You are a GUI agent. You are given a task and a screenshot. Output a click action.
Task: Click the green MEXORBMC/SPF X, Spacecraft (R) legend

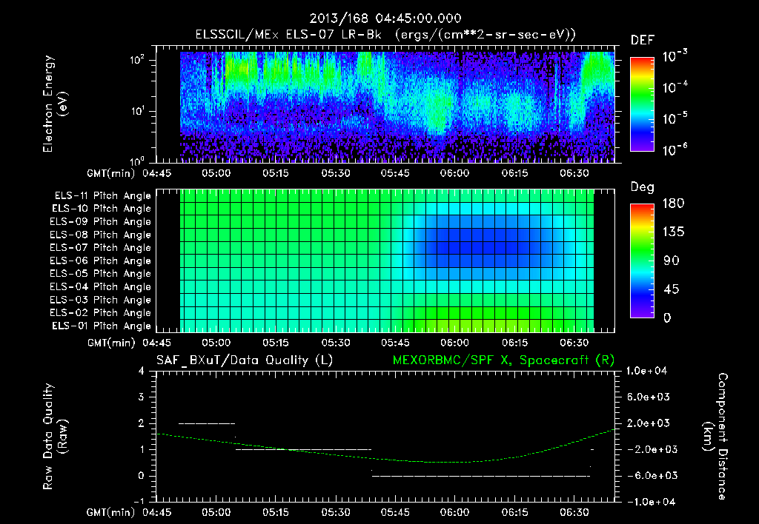click(x=503, y=360)
